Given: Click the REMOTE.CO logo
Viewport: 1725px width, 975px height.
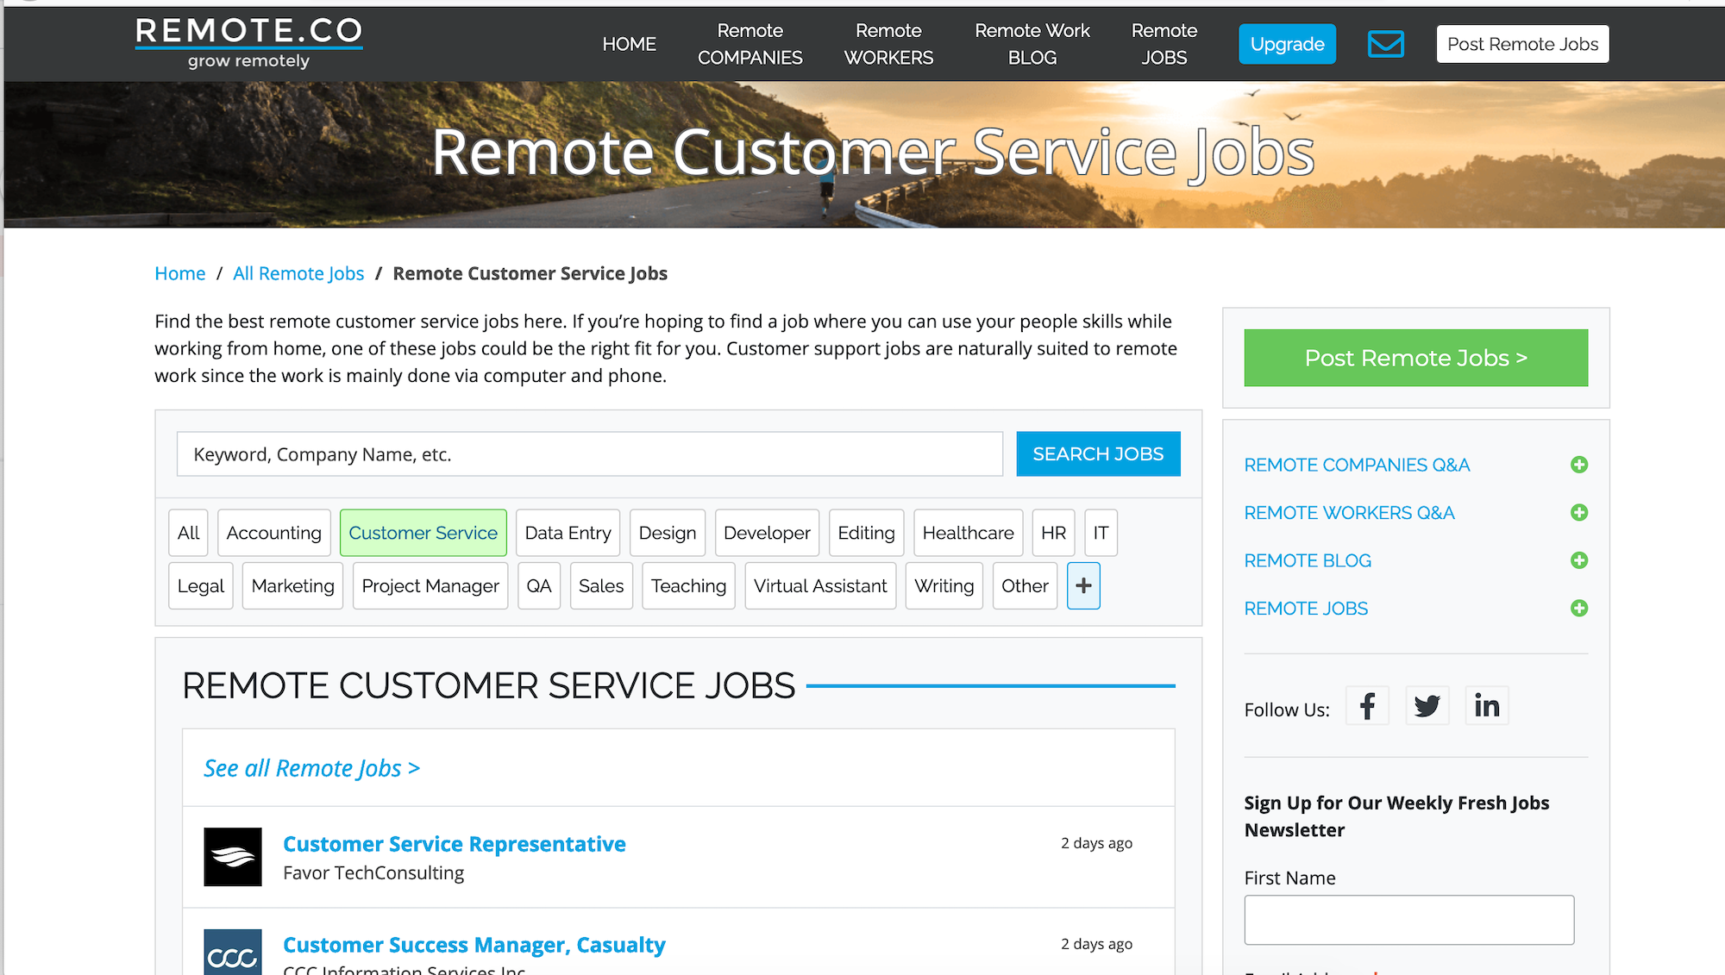Looking at the screenshot, I should pos(248,38).
